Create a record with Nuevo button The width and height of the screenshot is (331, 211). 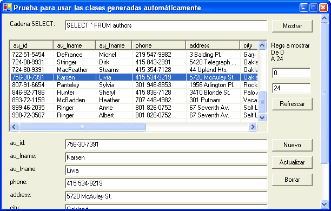click(292, 145)
